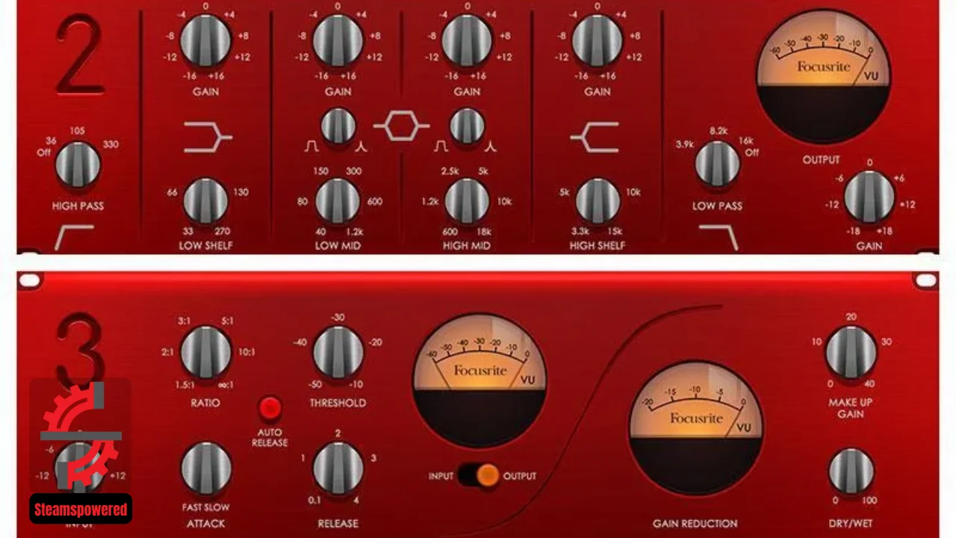Click the High Shelf frequency knob
956x538 pixels.
tap(597, 201)
